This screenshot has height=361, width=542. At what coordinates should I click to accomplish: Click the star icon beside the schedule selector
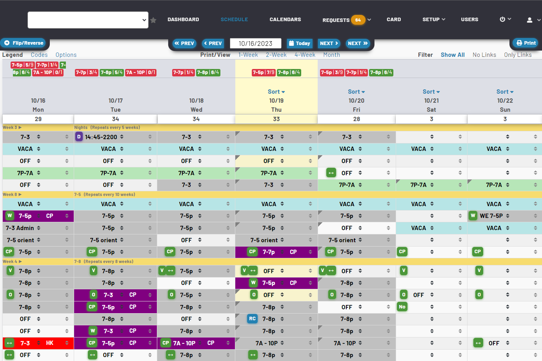point(153,19)
